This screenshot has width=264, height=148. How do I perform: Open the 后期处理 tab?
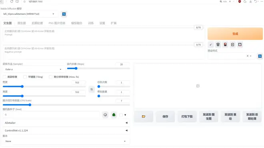(x=37, y=23)
